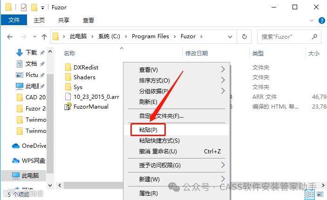The image size is (327, 200).
Task: Click the 编译的 HTML 帮... type cell
Action: (275, 107)
